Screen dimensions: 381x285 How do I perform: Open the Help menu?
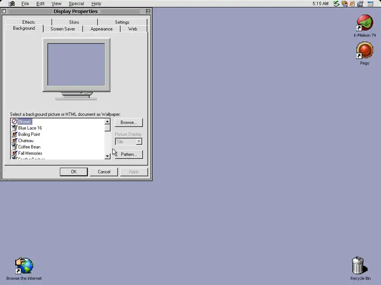pos(96,4)
